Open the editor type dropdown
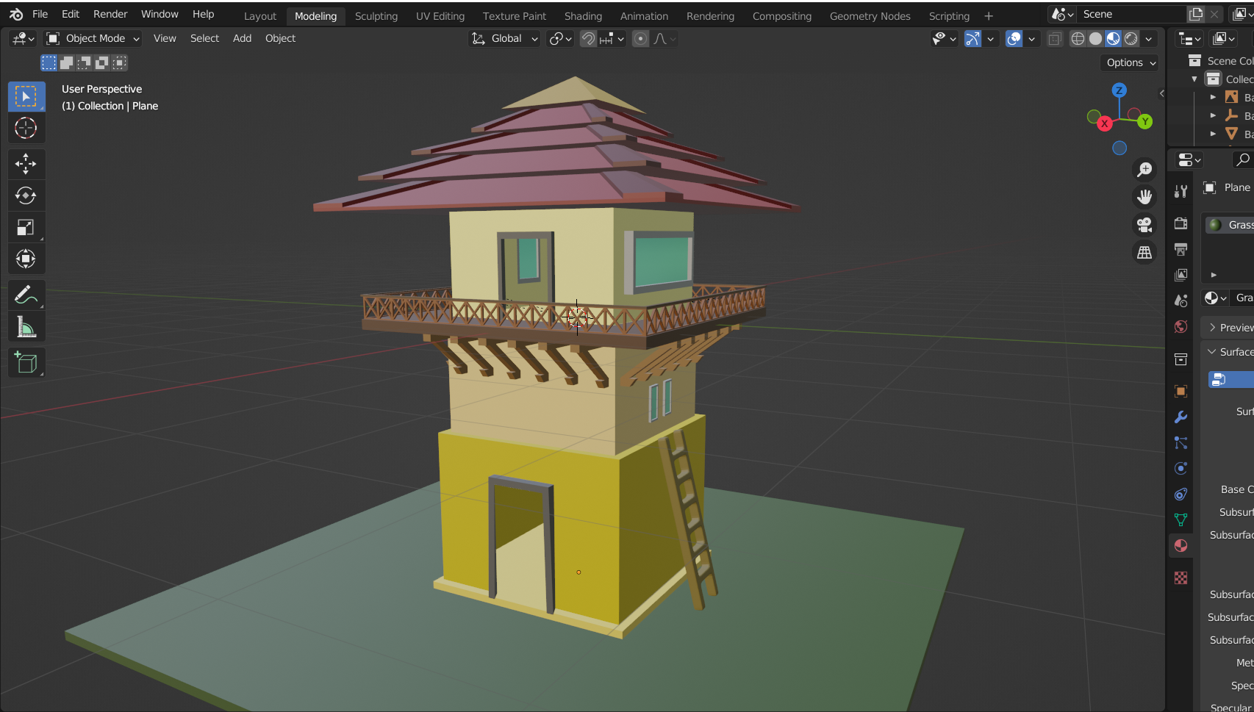The width and height of the screenshot is (1254, 712). point(24,38)
